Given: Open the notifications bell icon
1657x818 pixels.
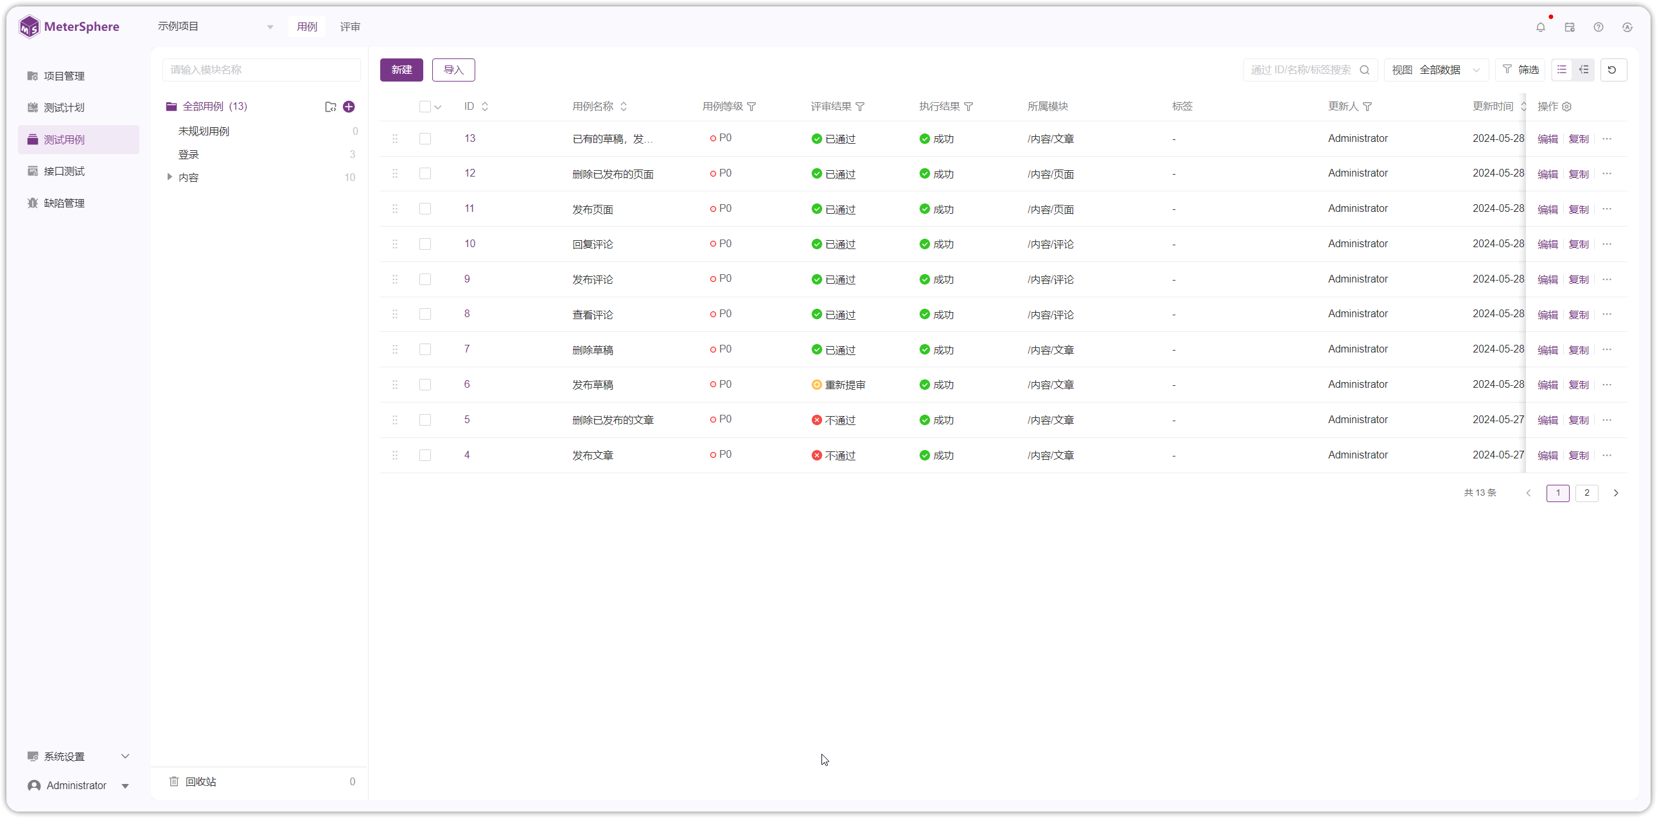Looking at the screenshot, I should 1541,27.
